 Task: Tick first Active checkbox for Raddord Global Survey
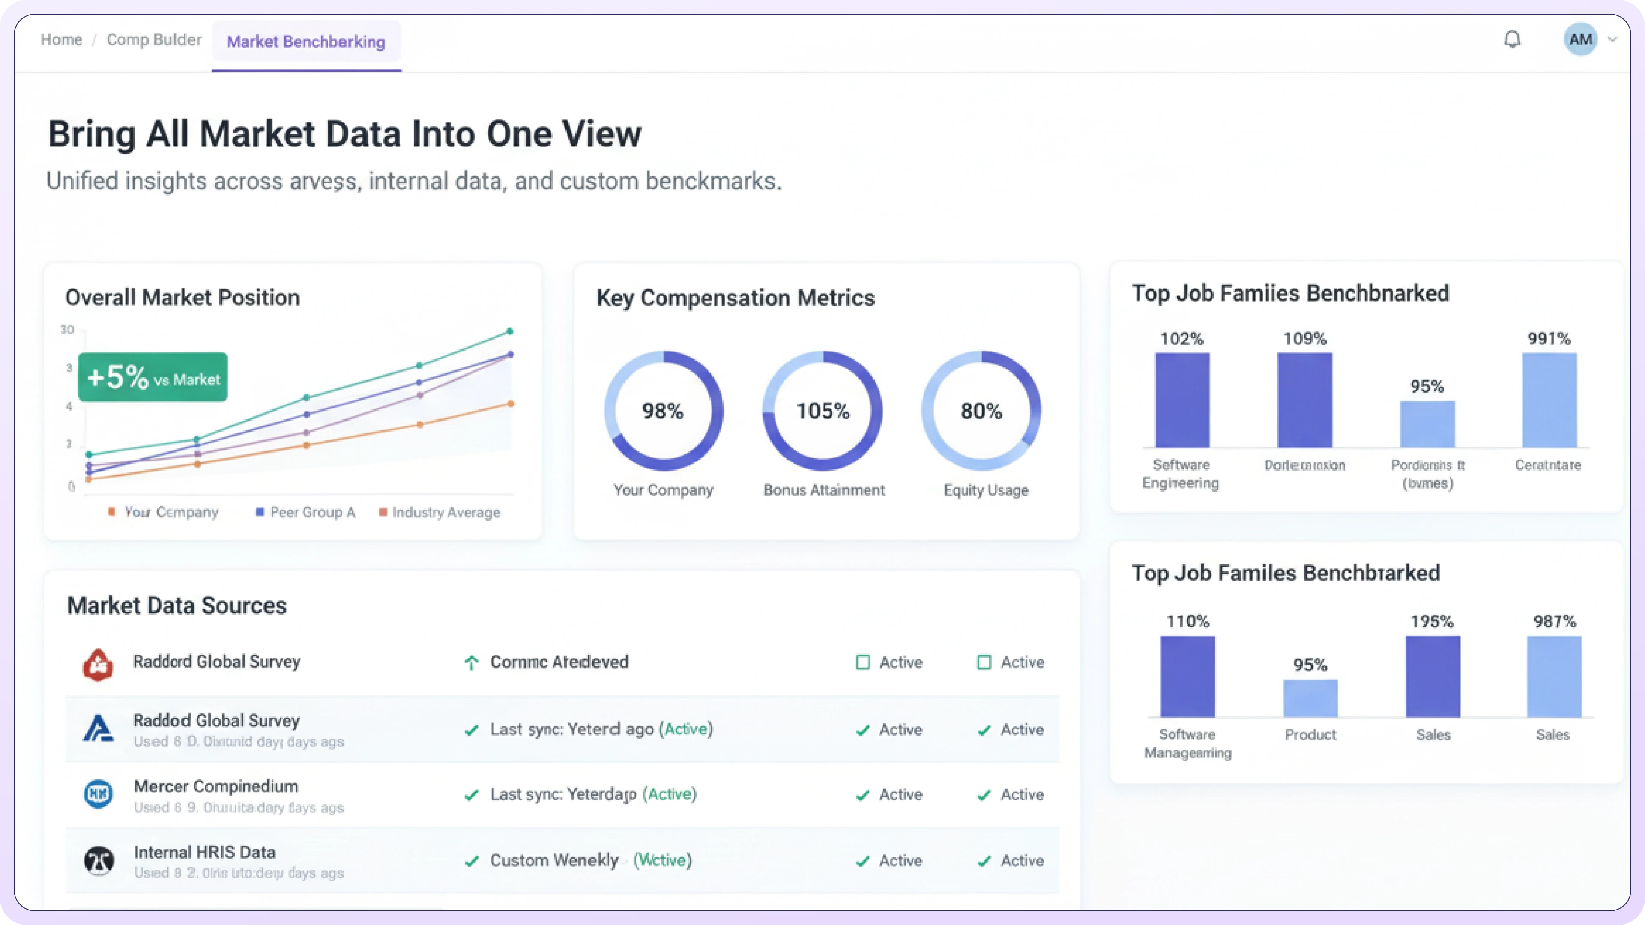(x=863, y=662)
